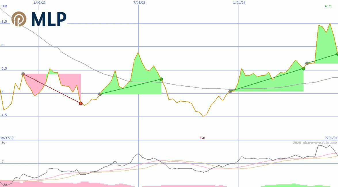Click gray start dot of first green trendline
The image size is (338, 187).
click(100, 94)
